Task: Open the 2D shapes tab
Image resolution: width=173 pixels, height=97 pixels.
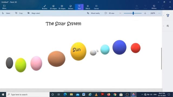Action: click(x=53, y=7)
